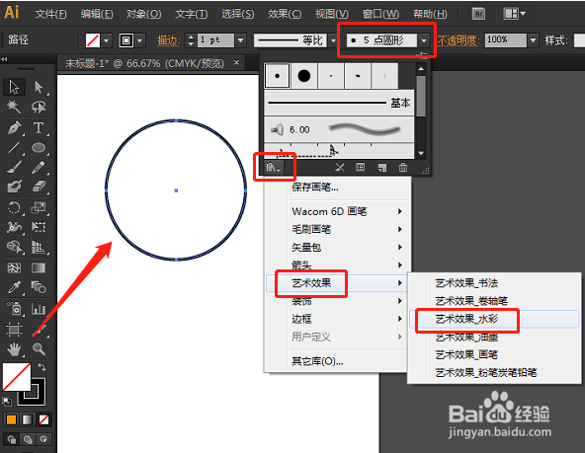Open the opacity 100% dropdown arrow
The image size is (585, 453).
[534, 40]
